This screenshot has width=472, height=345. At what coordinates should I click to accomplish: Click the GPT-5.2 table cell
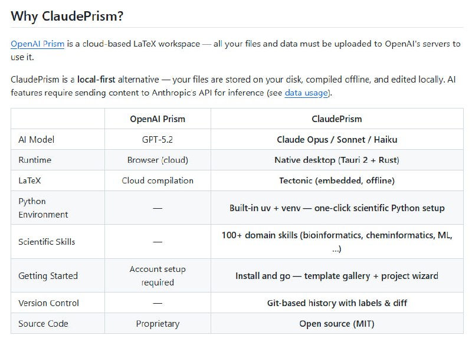[x=158, y=140]
